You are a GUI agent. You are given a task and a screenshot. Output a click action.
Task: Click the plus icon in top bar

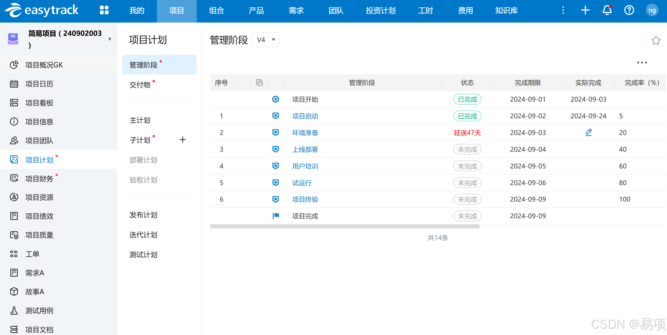(x=585, y=10)
